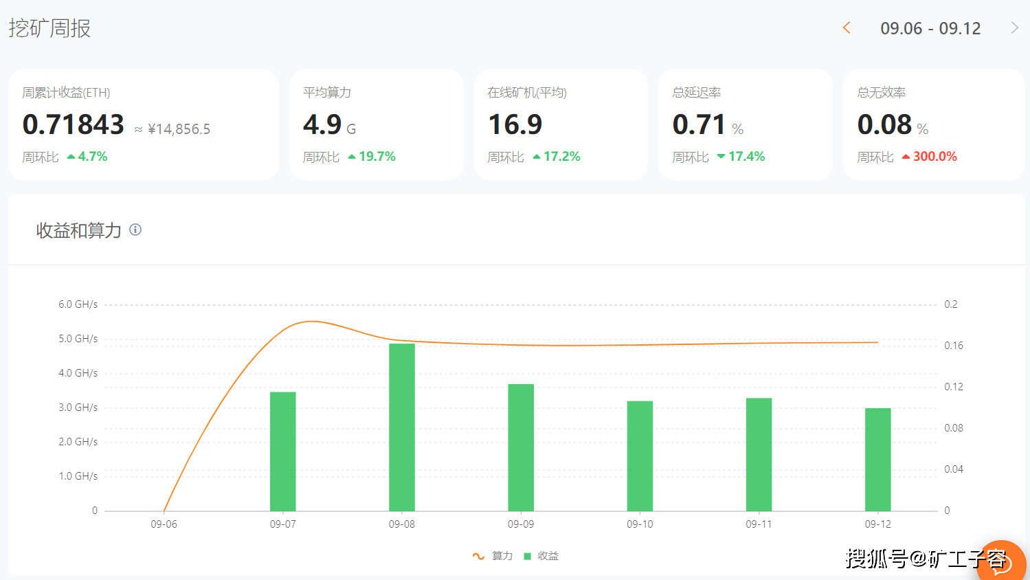Click the 09-08 revenue bar
The width and height of the screenshot is (1030, 580).
coord(402,427)
